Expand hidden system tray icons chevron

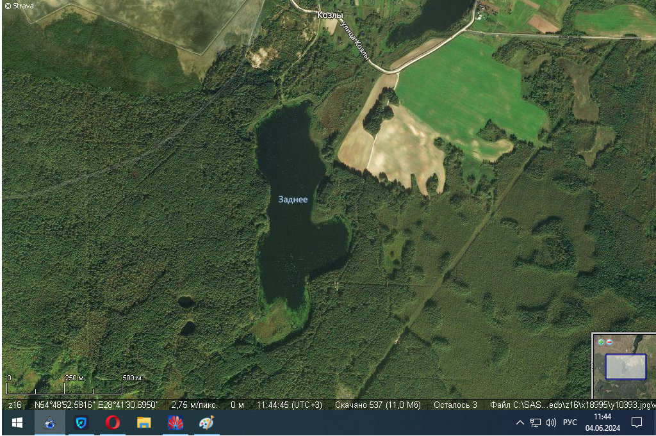[x=520, y=423]
